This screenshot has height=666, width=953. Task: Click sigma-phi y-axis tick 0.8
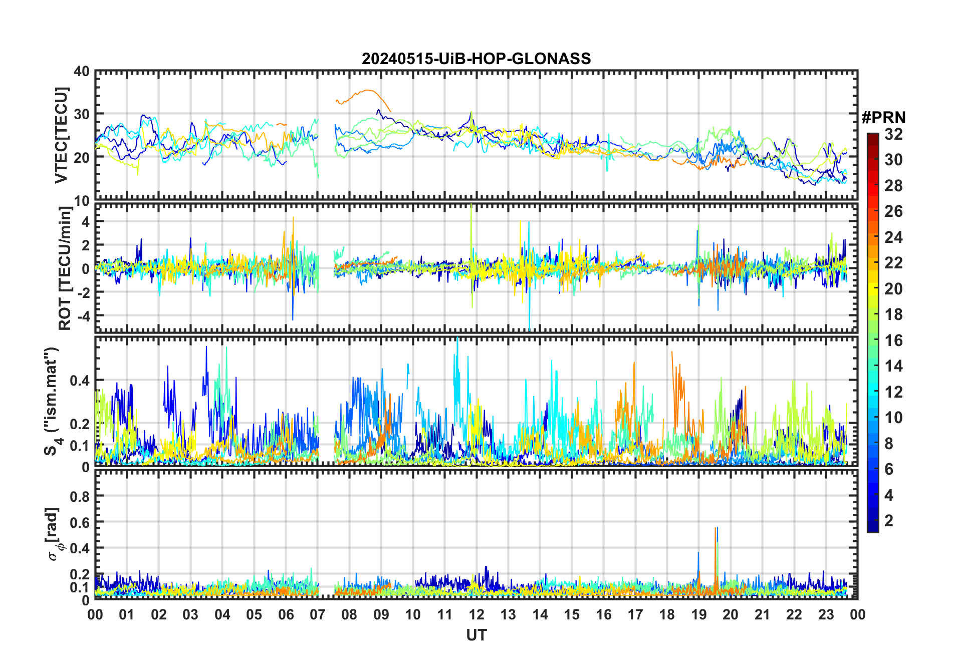[x=80, y=496]
